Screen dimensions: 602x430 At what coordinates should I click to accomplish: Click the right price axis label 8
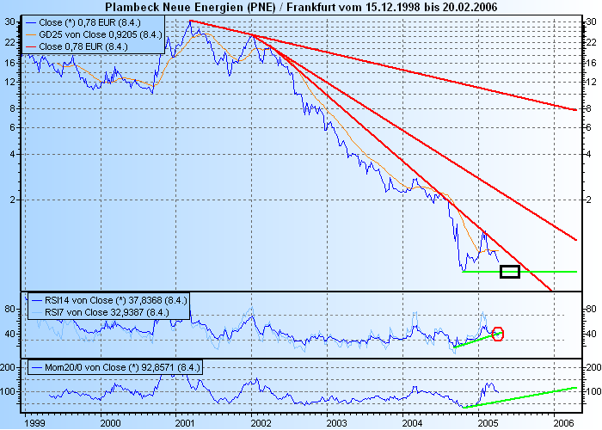coord(588,108)
